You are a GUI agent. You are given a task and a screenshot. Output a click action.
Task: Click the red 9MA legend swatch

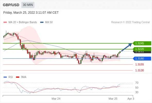click(x=18, y=77)
